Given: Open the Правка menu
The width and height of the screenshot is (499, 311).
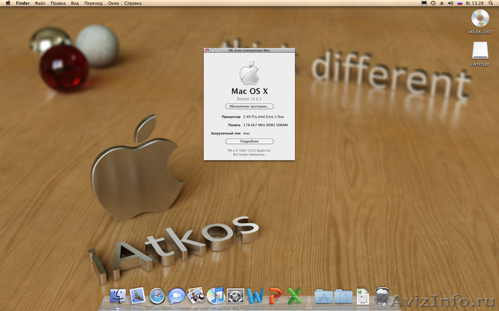Looking at the screenshot, I should tap(58, 3).
